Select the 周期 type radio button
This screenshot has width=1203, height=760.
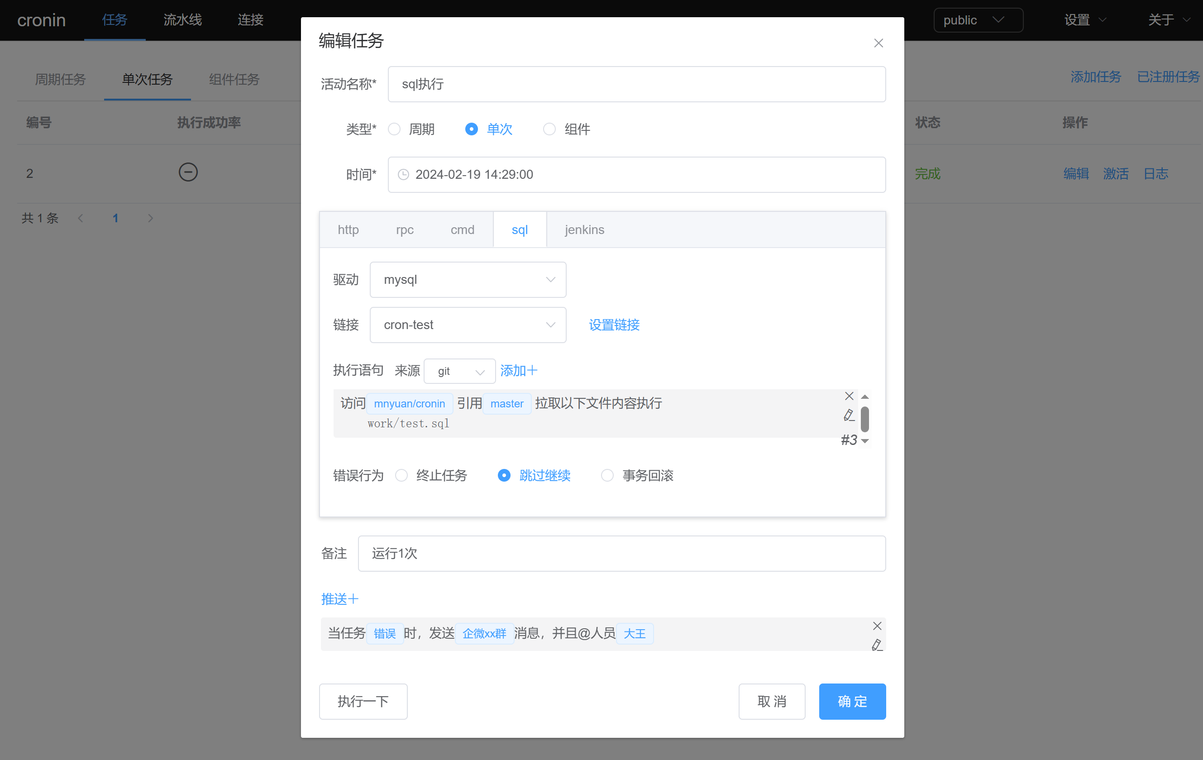click(x=395, y=129)
